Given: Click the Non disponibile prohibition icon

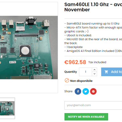Looking at the screenshot, I should pyautogui.click(x=67, y=80).
